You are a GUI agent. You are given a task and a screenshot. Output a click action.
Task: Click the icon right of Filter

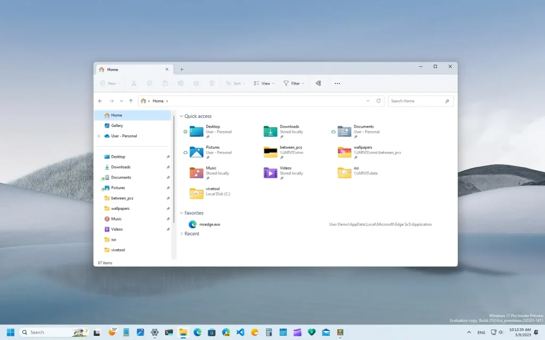tap(318, 83)
